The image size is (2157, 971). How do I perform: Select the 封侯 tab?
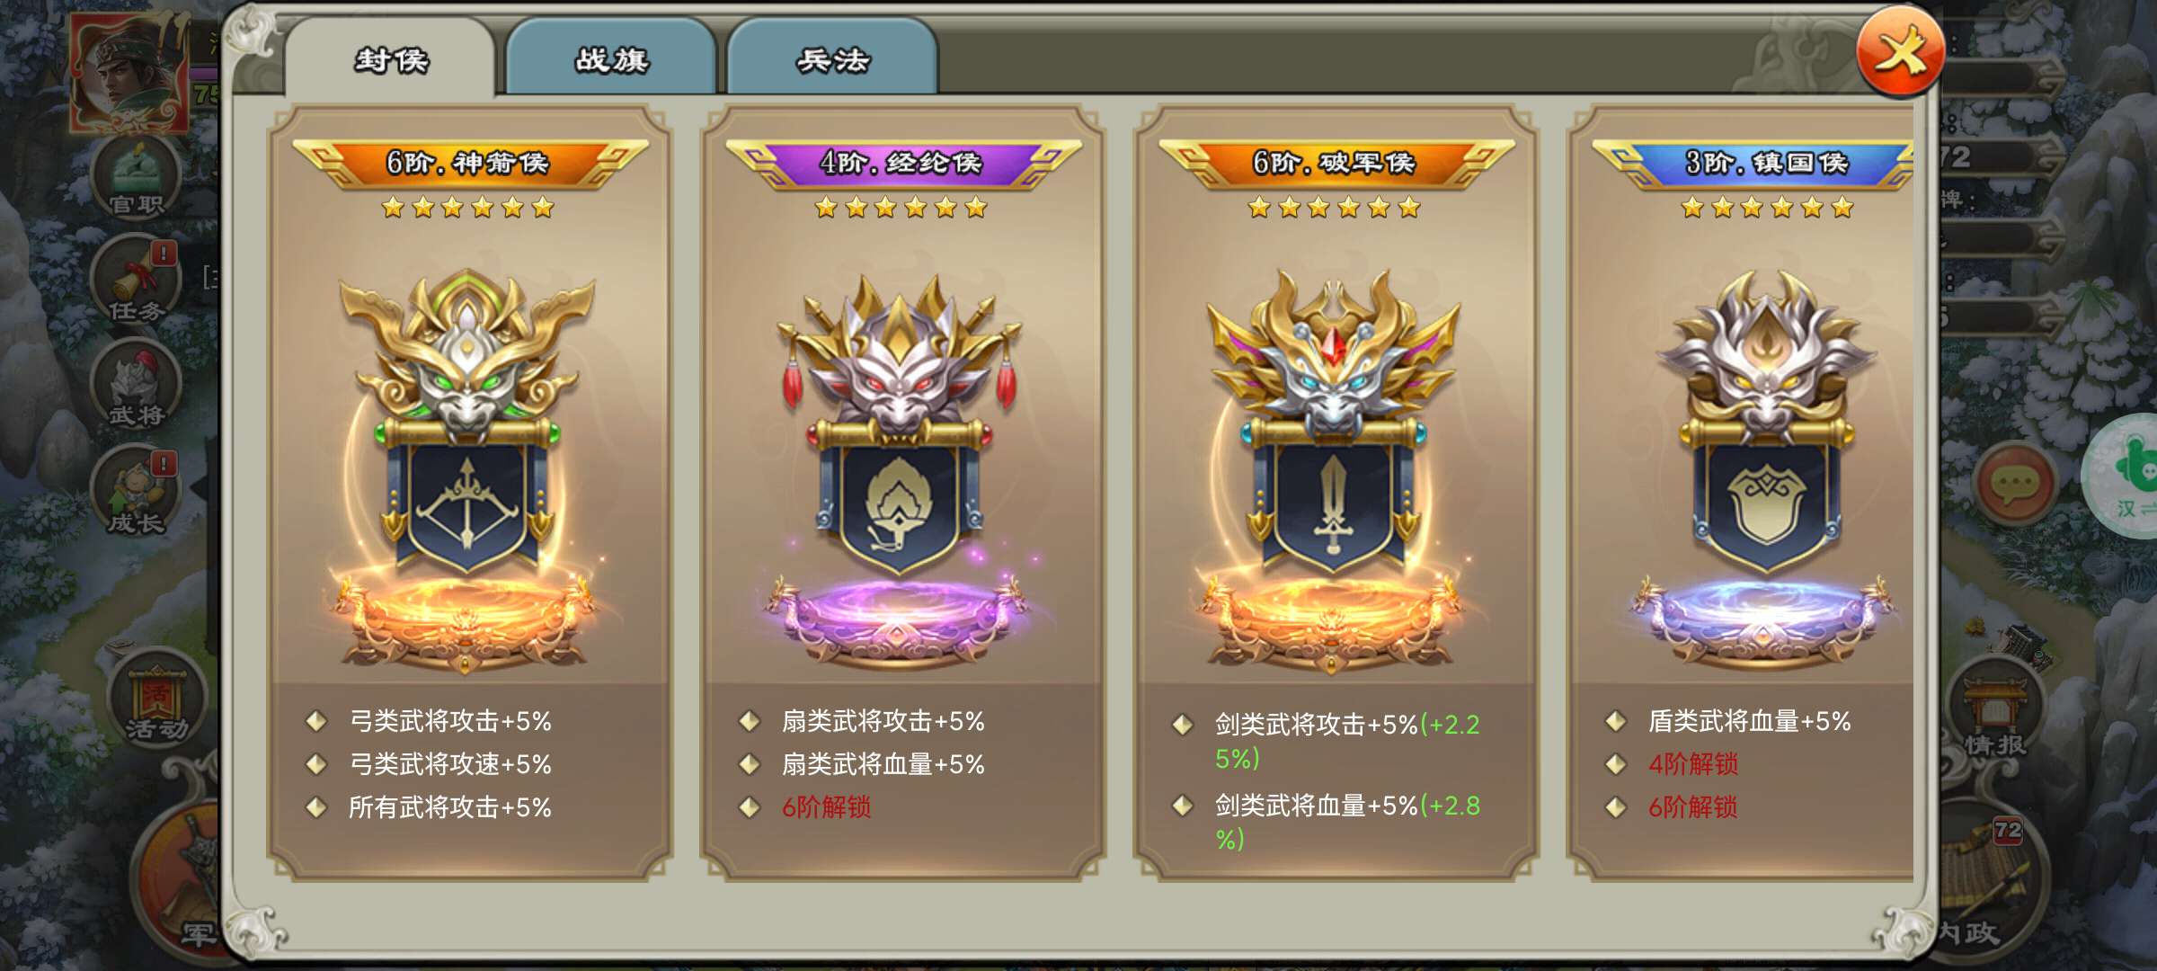(x=390, y=59)
